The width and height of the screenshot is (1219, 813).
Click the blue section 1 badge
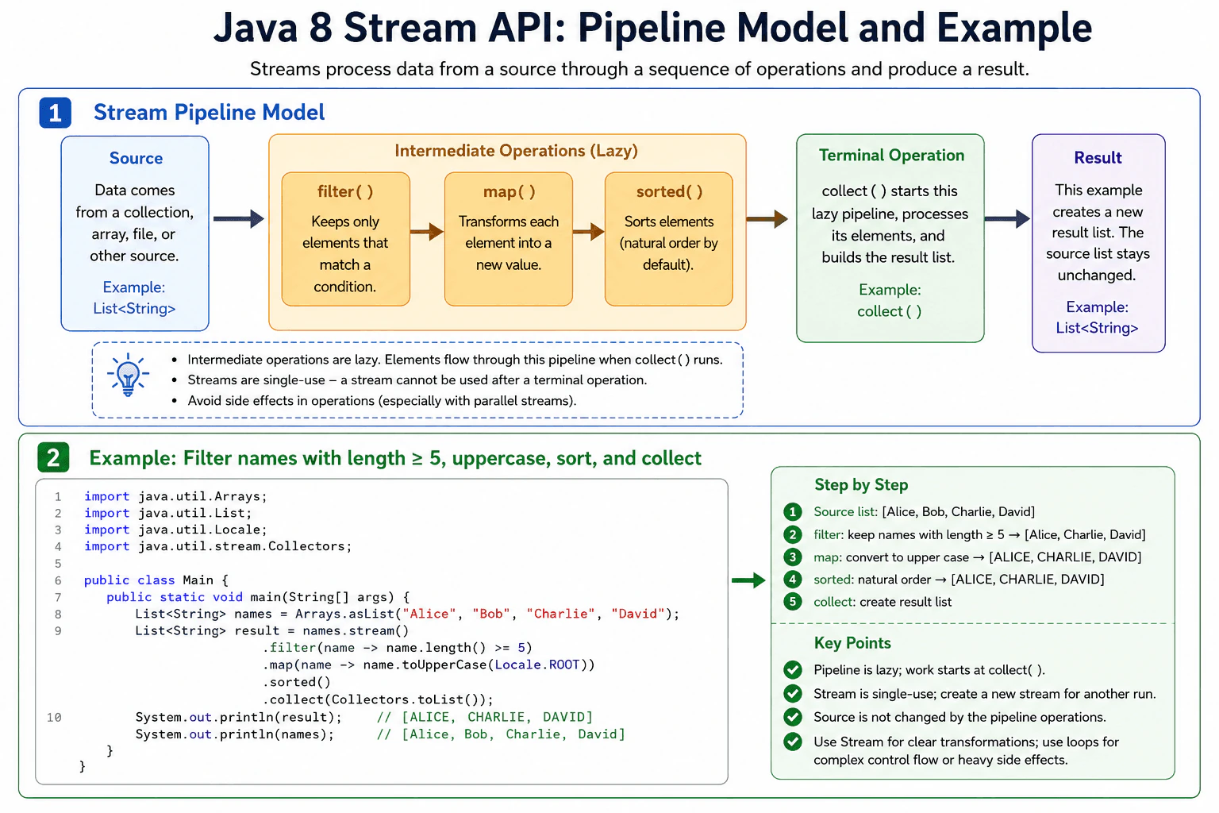56,113
